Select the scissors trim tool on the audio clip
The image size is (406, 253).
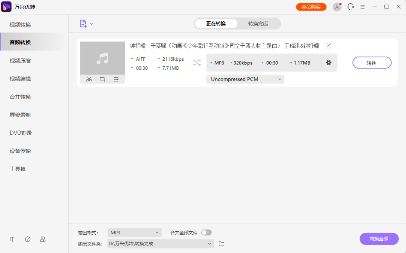point(89,79)
